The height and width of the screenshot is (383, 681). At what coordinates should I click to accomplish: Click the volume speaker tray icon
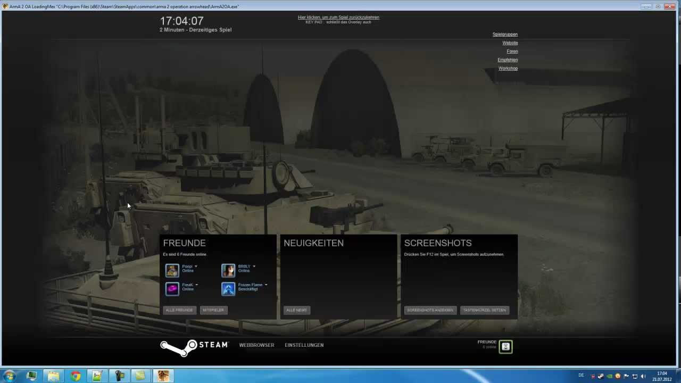coord(643,376)
